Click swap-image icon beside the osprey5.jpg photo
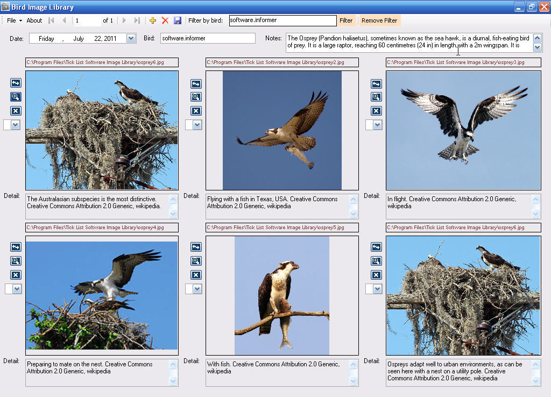 tap(196, 247)
